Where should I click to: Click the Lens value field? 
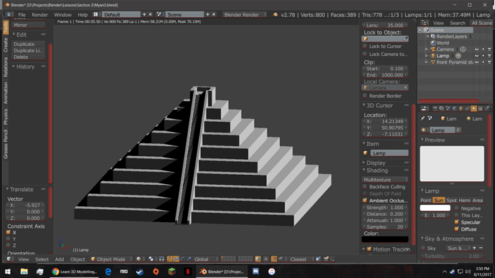click(385, 25)
